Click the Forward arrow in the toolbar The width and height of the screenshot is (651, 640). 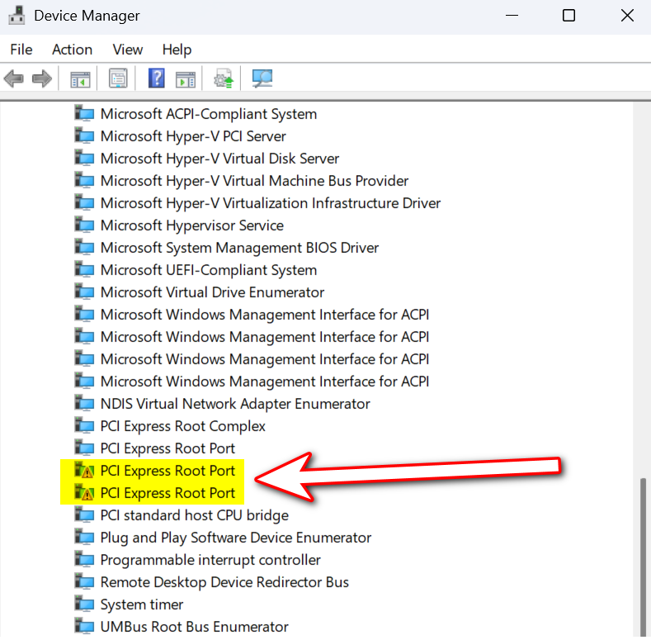pyautogui.click(x=42, y=78)
